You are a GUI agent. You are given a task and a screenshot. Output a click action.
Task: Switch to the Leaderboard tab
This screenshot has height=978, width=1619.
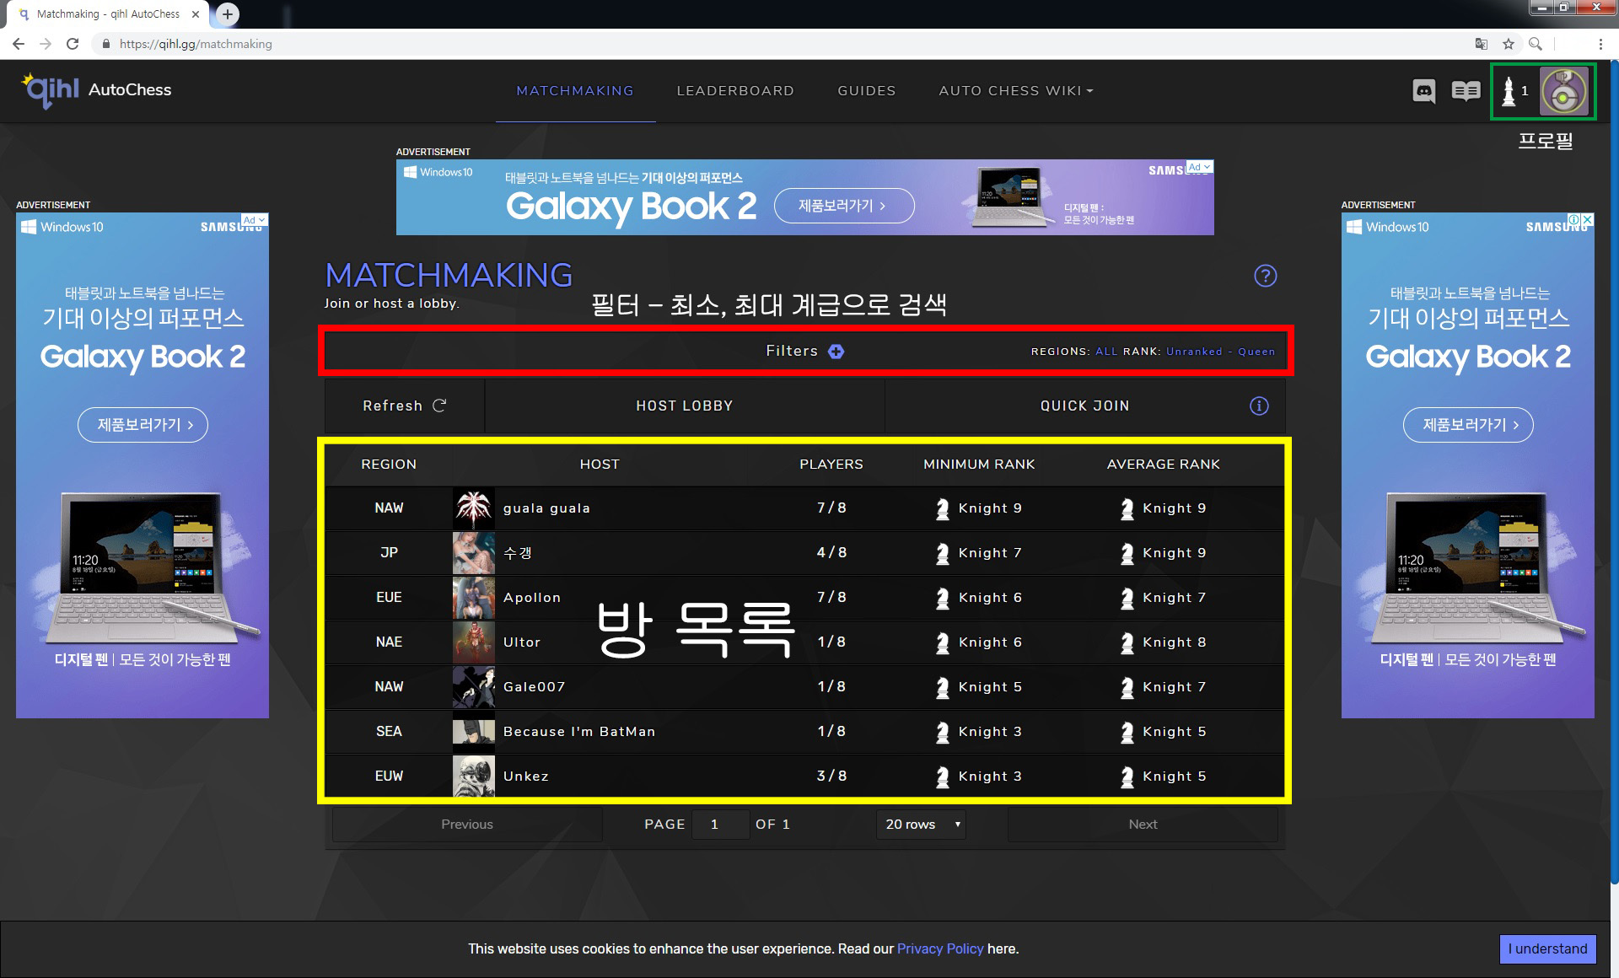click(735, 91)
